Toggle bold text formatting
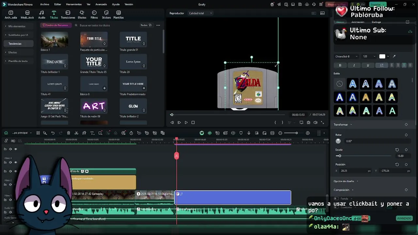This screenshot has width=418, height=235. pyautogui.click(x=340, y=65)
